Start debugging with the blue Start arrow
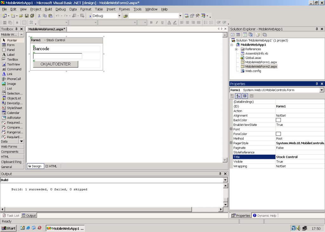This screenshot has width=325, height=232. (90, 16)
